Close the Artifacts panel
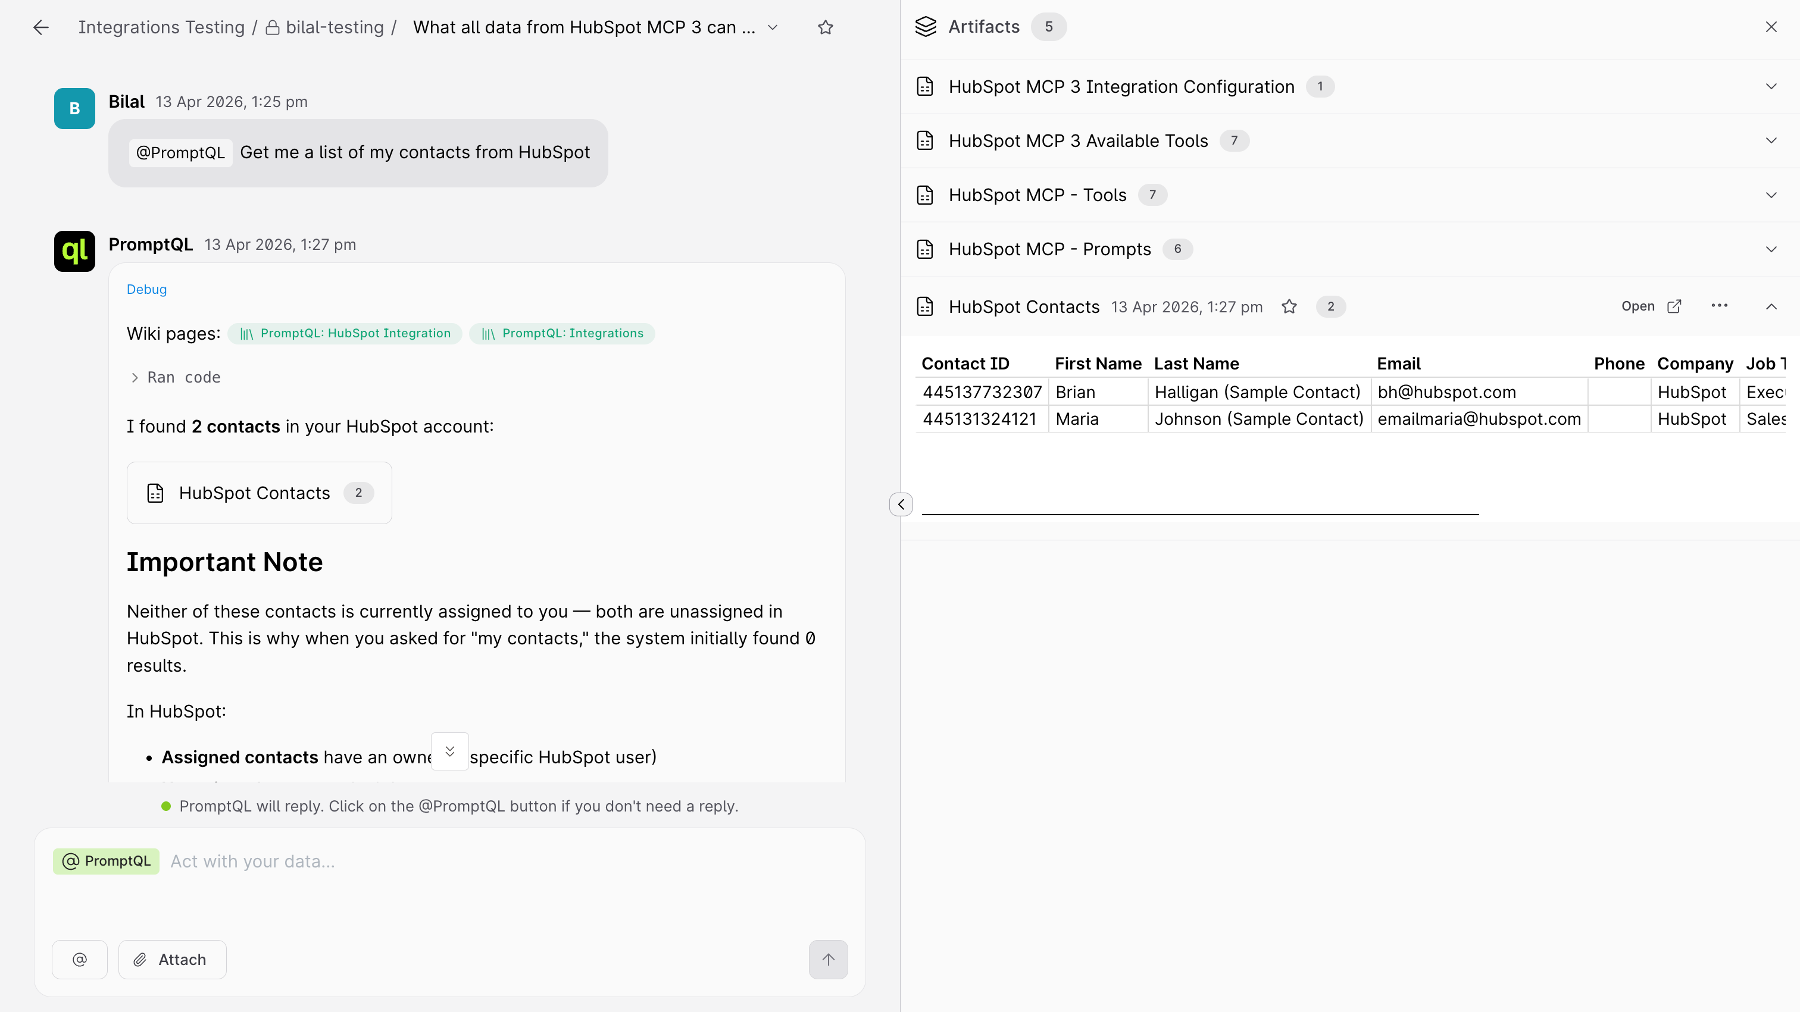Screen dimensions: 1800x1012 click(x=1771, y=27)
